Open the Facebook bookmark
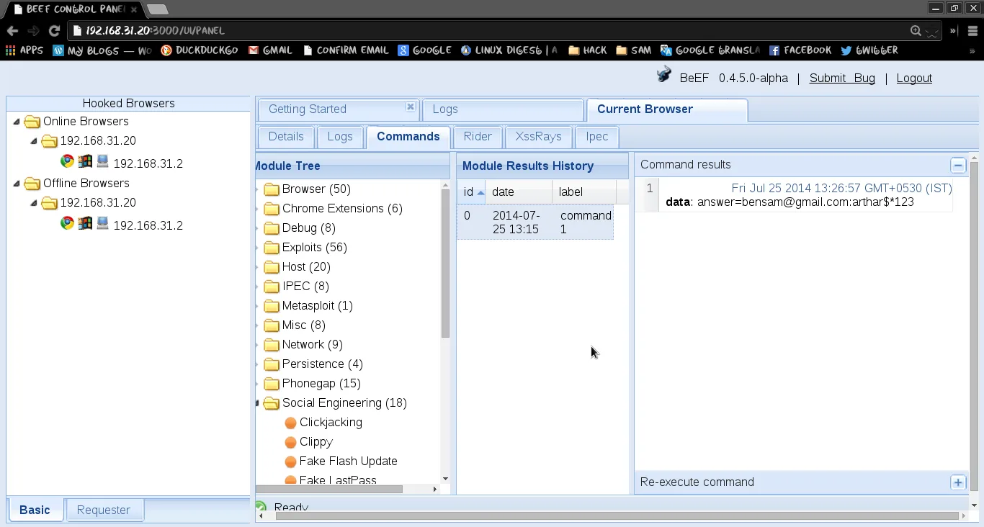Screen dimensions: 984x527 (800, 50)
